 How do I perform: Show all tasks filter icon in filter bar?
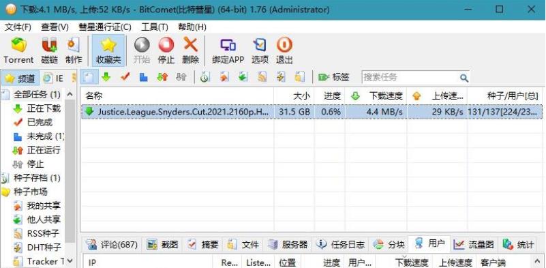[89, 77]
